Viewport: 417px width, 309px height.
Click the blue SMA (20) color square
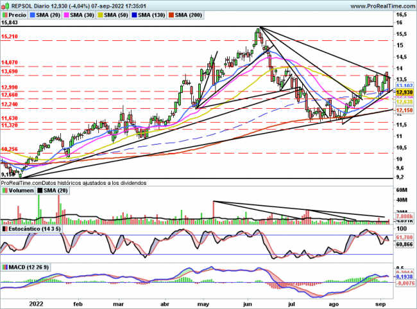(33, 15)
